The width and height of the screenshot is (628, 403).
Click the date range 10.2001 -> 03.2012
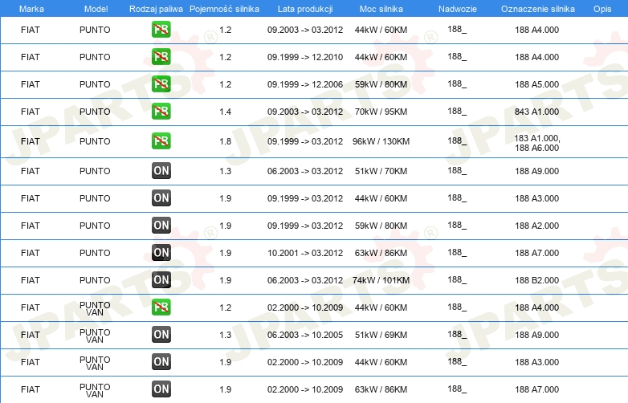pos(305,253)
